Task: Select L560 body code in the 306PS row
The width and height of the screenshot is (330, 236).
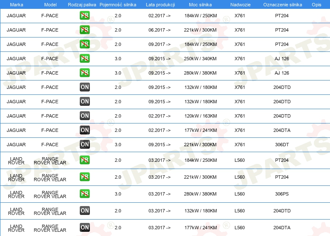Action: 240,194
